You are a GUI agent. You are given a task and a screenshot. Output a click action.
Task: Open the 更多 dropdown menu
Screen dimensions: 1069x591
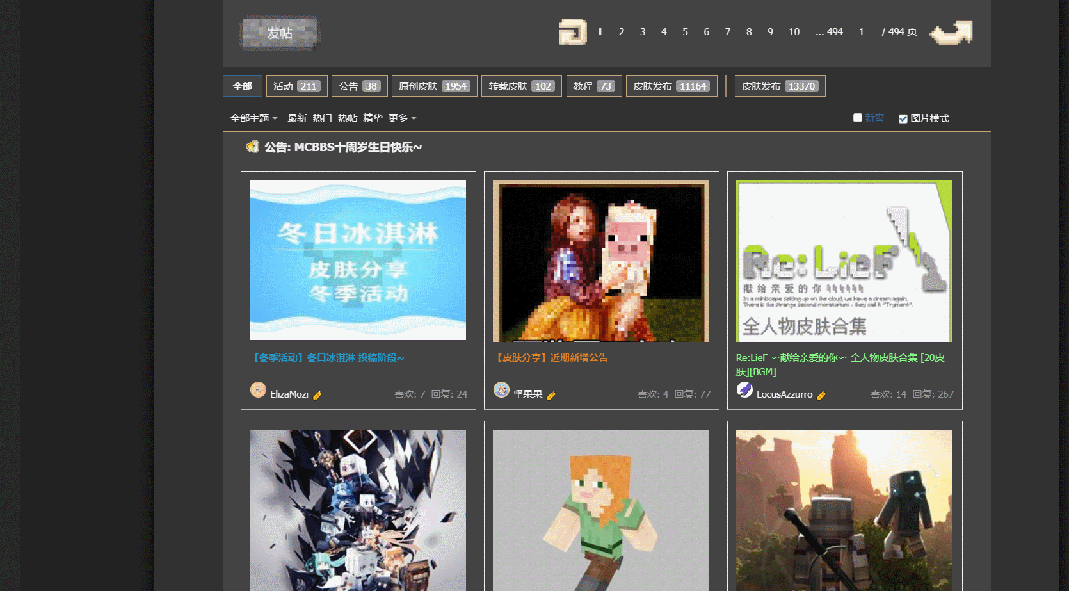(x=402, y=118)
